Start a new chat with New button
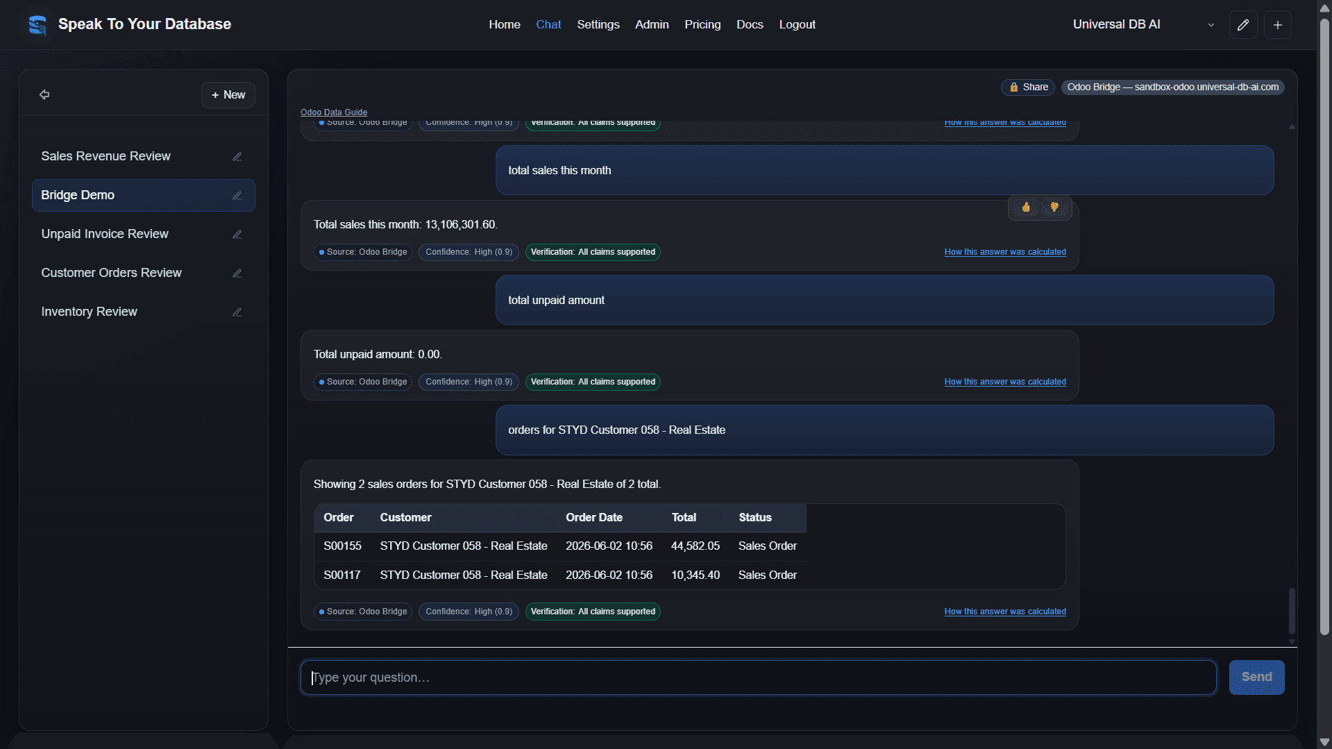The height and width of the screenshot is (749, 1332). click(228, 95)
